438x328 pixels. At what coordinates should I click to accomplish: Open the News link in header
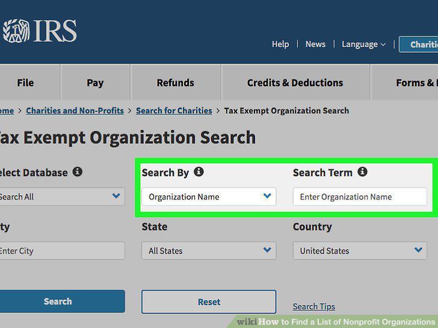click(315, 44)
